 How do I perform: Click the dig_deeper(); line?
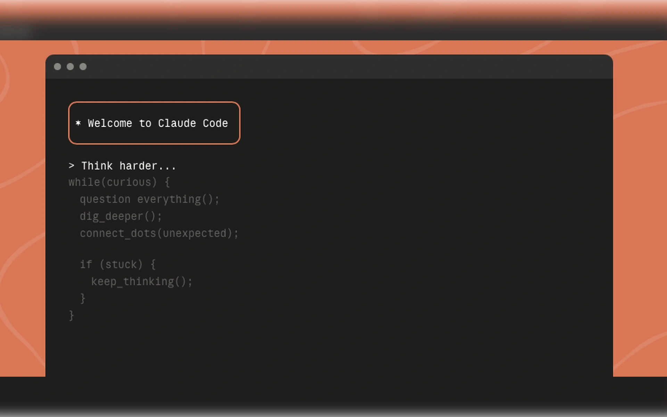pos(121,216)
